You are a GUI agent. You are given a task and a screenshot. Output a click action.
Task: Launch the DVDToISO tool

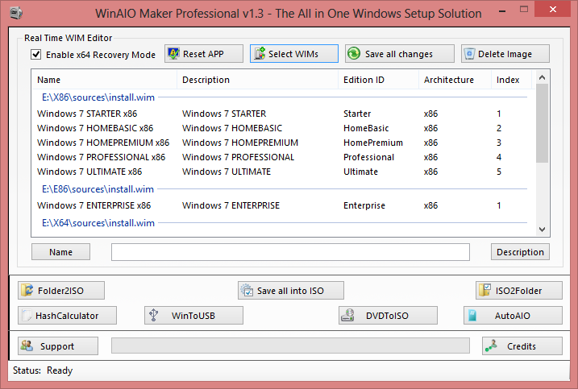coord(388,315)
